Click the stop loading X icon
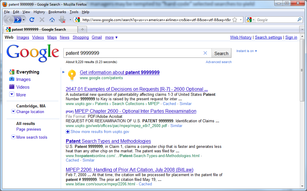Viewport: 307px width, 191px height. click(42, 20)
